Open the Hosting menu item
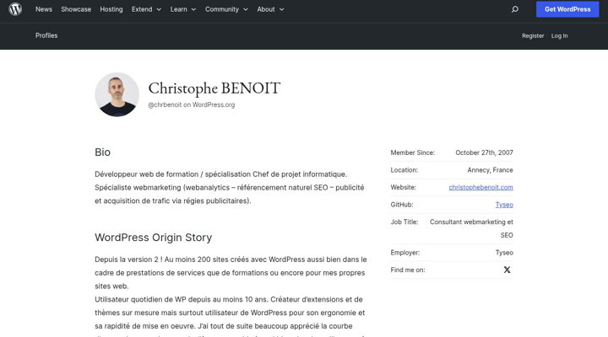This screenshot has width=608, height=337. (111, 9)
